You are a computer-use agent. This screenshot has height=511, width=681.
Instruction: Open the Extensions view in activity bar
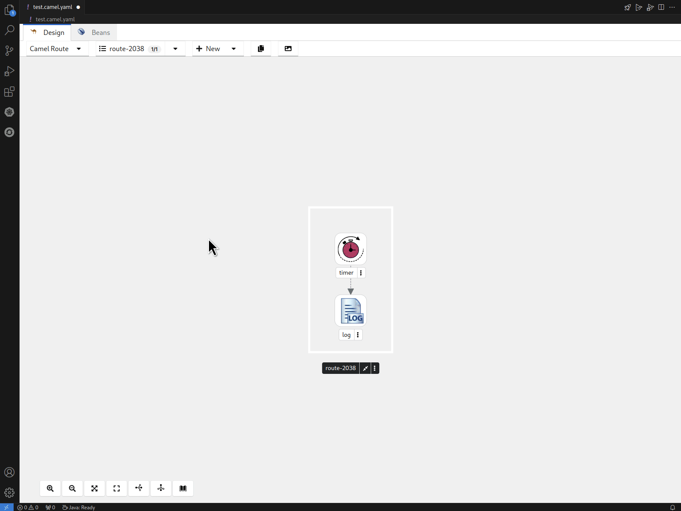9,92
